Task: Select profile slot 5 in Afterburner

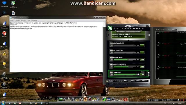Action: pos(123,81)
